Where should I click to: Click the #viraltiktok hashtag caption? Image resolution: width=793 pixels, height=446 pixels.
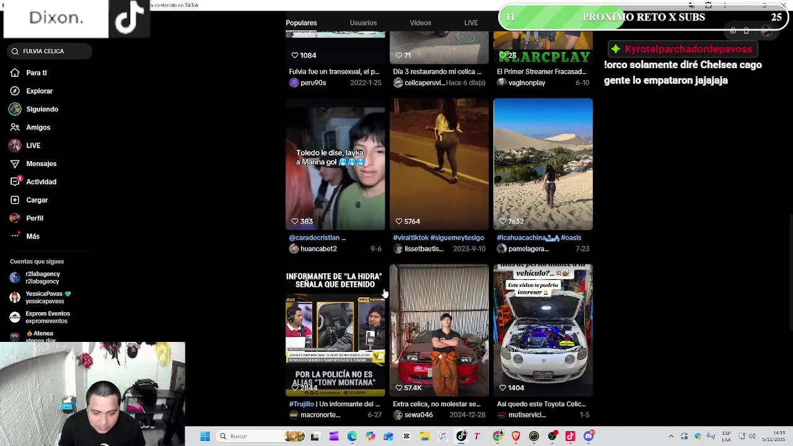tap(411, 238)
